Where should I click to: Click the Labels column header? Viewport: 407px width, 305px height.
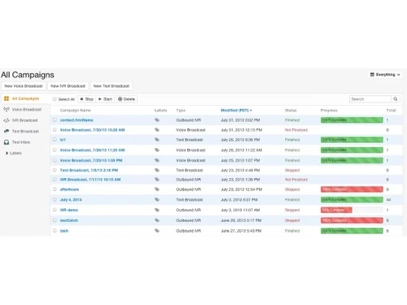click(x=160, y=111)
